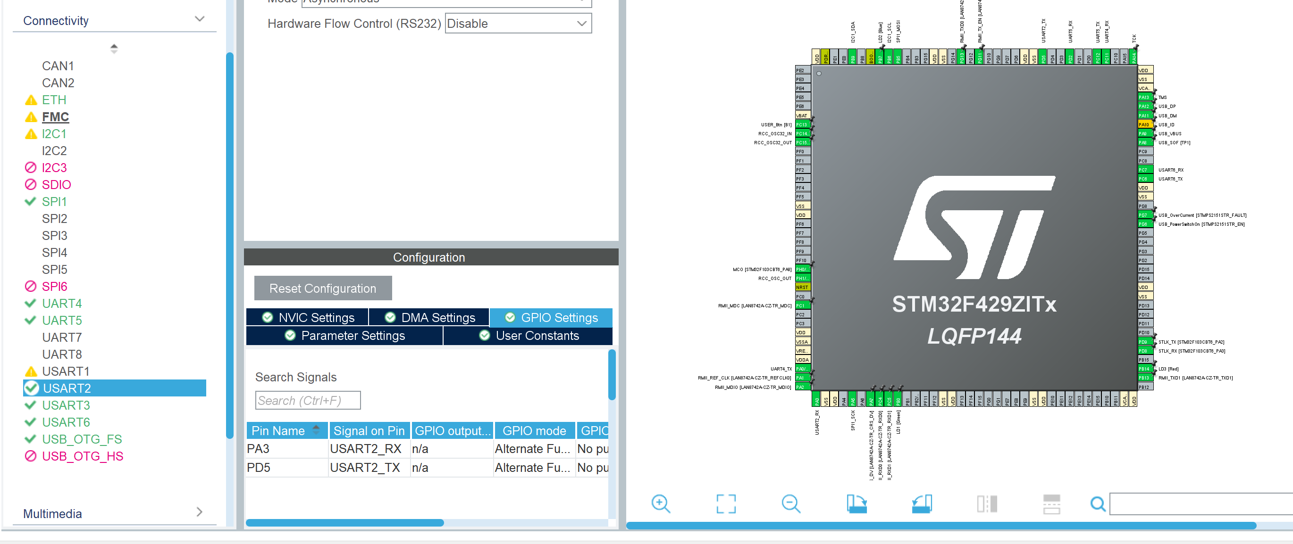Collapse the Connectivity category

[x=199, y=19]
